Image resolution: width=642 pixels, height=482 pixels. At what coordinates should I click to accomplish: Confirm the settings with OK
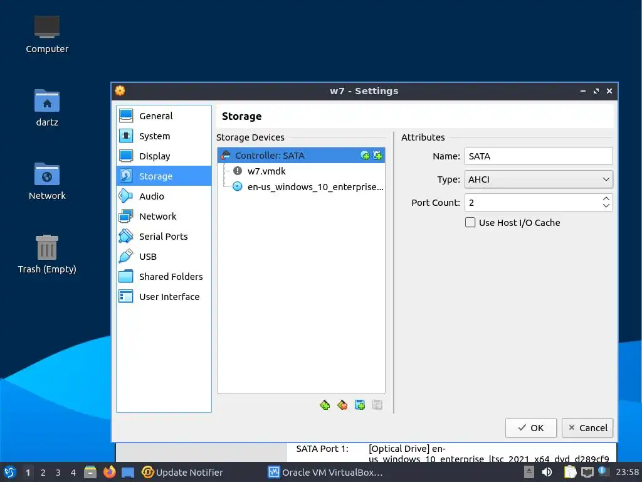pyautogui.click(x=530, y=428)
